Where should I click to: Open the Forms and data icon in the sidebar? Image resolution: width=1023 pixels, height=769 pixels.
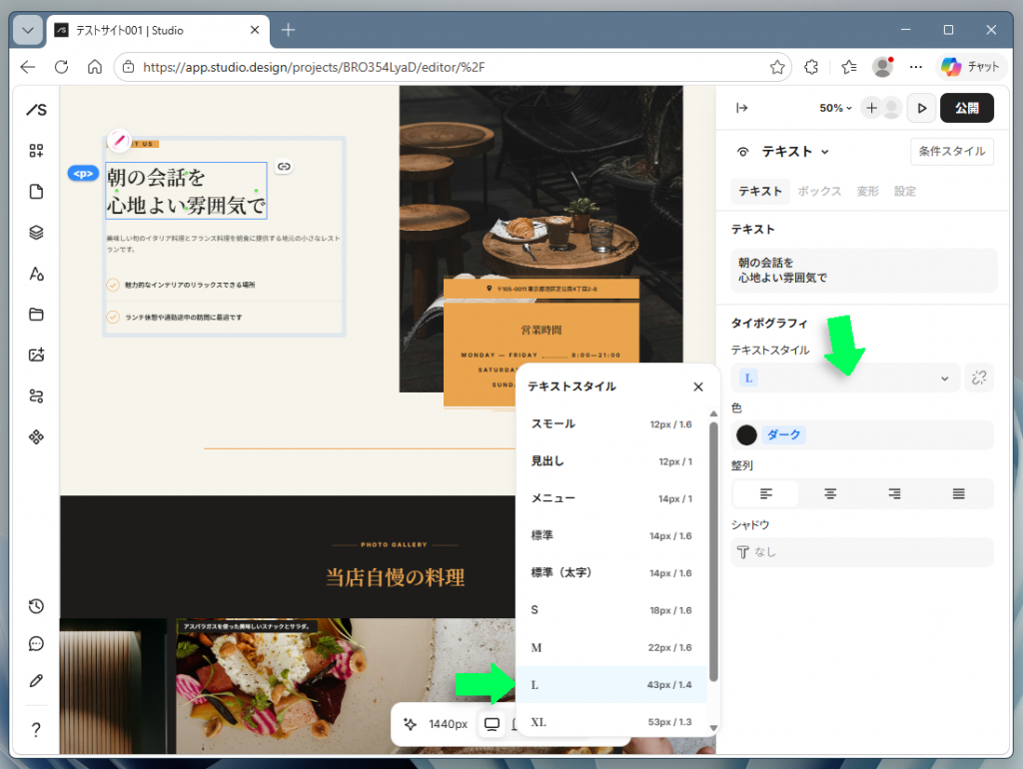click(x=37, y=395)
